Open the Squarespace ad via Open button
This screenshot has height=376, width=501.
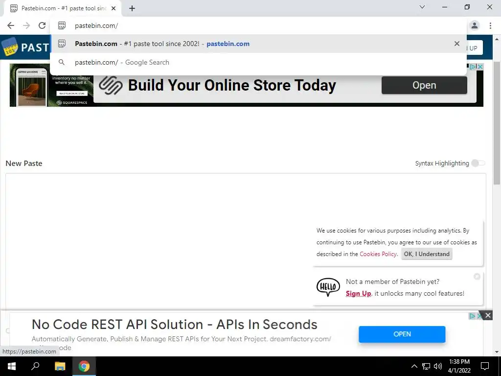point(424,85)
